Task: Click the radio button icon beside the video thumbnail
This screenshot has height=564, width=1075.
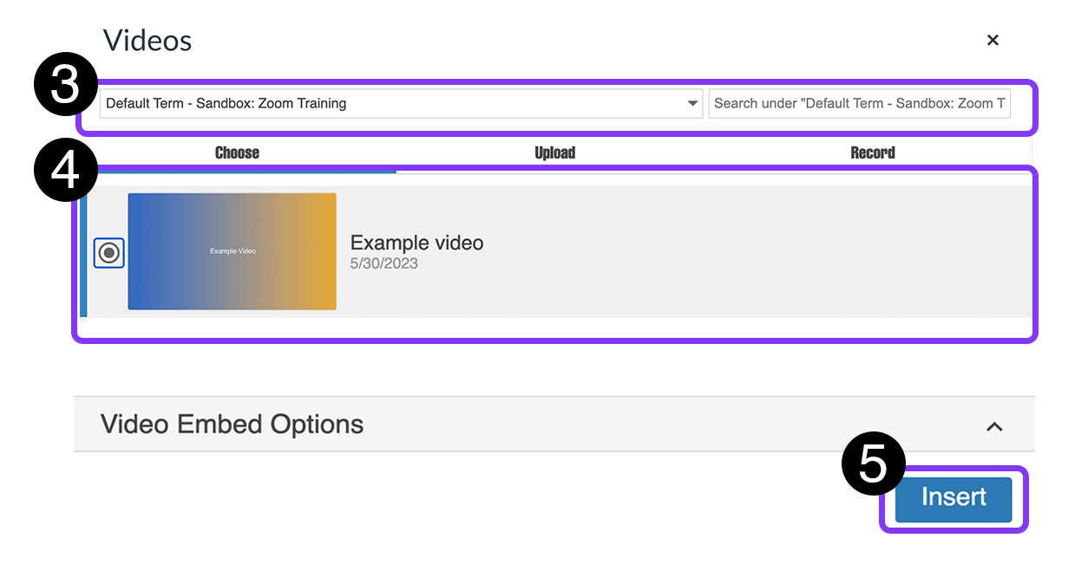Action: click(108, 252)
